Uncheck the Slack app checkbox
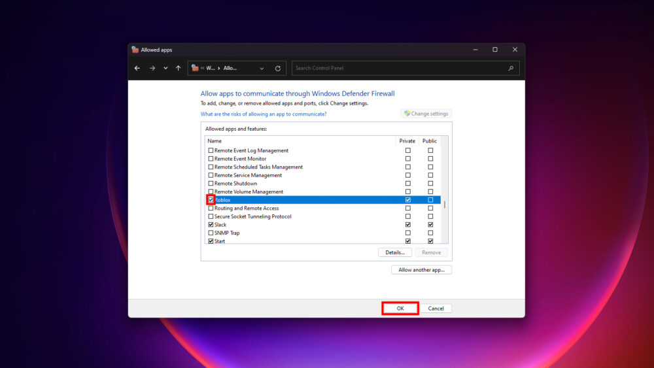654x368 pixels. pyautogui.click(x=211, y=225)
